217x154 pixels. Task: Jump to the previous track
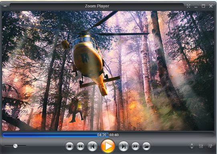pos(92,146)
